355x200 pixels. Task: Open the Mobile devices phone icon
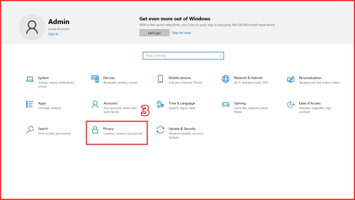(x=160, y=79)
